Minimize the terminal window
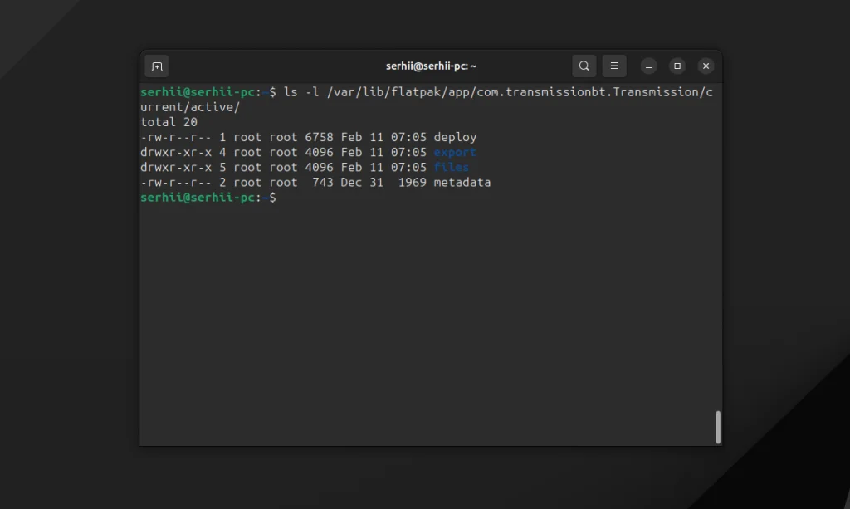This screenshot has width=850, height=509. [x=649, y=66]
